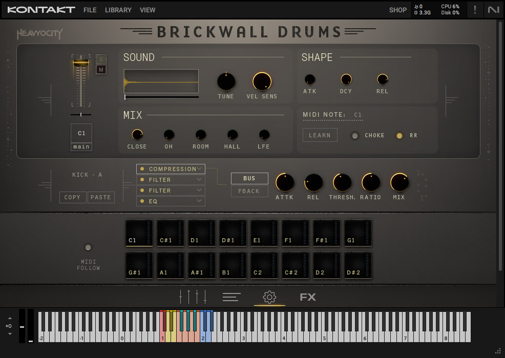Click the octave down arrow by keyboard
Screen dimensions: 505x358
[x=10, y=334]
